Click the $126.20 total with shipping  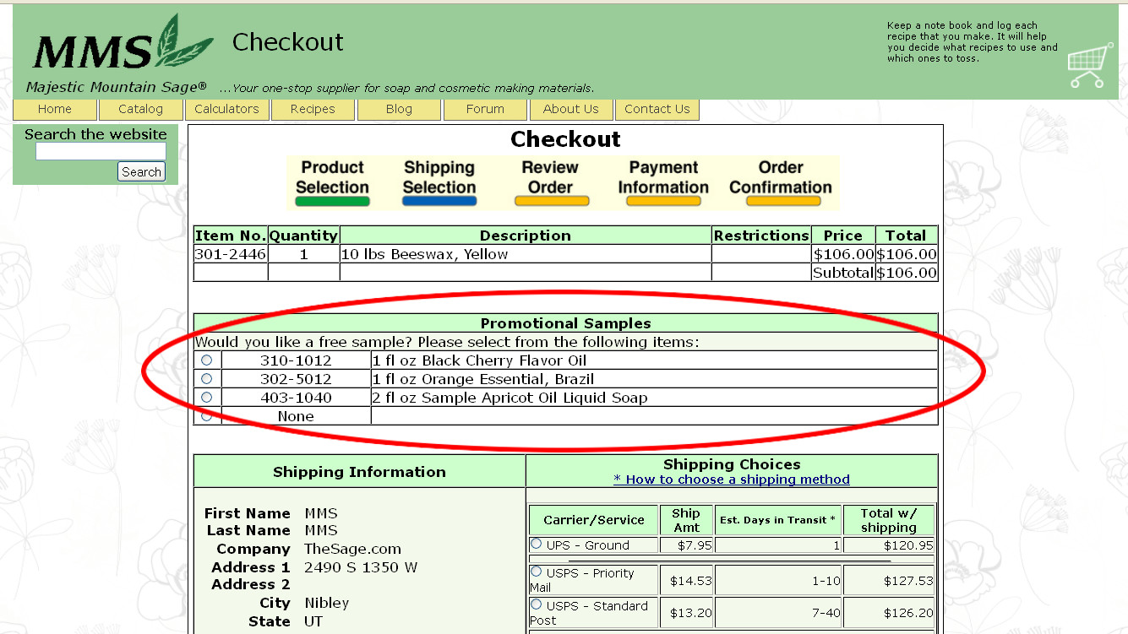pos(889,614)
